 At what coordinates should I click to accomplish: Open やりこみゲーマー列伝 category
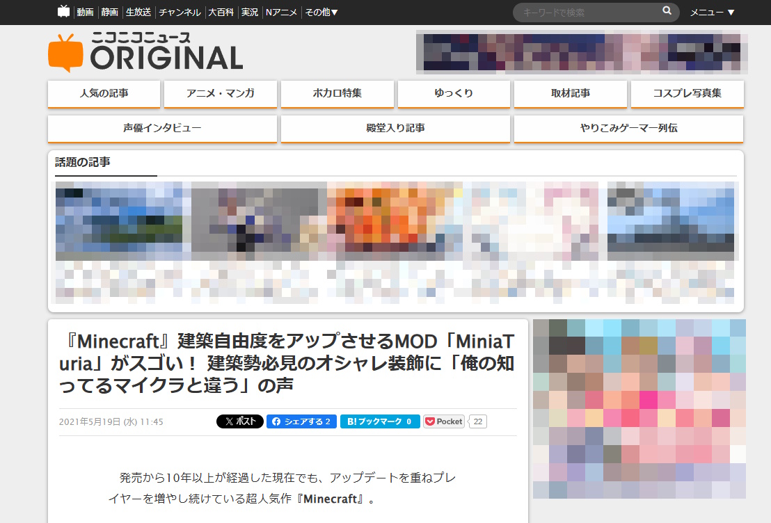click(x=629, y=128)
